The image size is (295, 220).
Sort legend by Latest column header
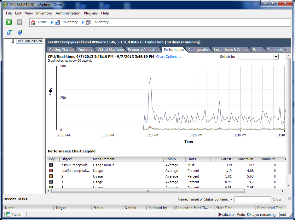(x=222, y=159)
